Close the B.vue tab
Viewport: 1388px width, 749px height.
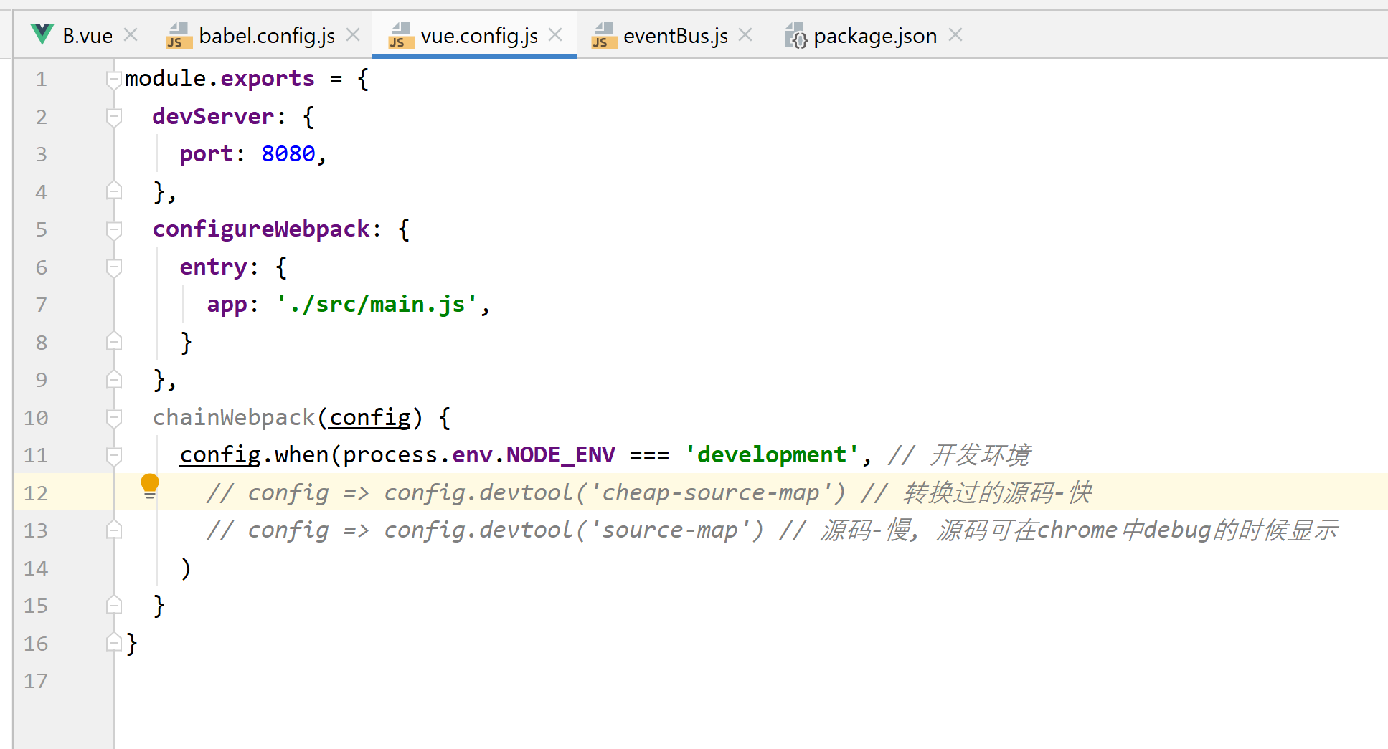tap(131, 34)
